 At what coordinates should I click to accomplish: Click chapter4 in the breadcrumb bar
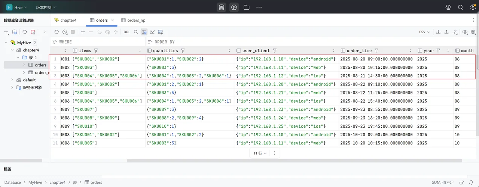[58, 183]
